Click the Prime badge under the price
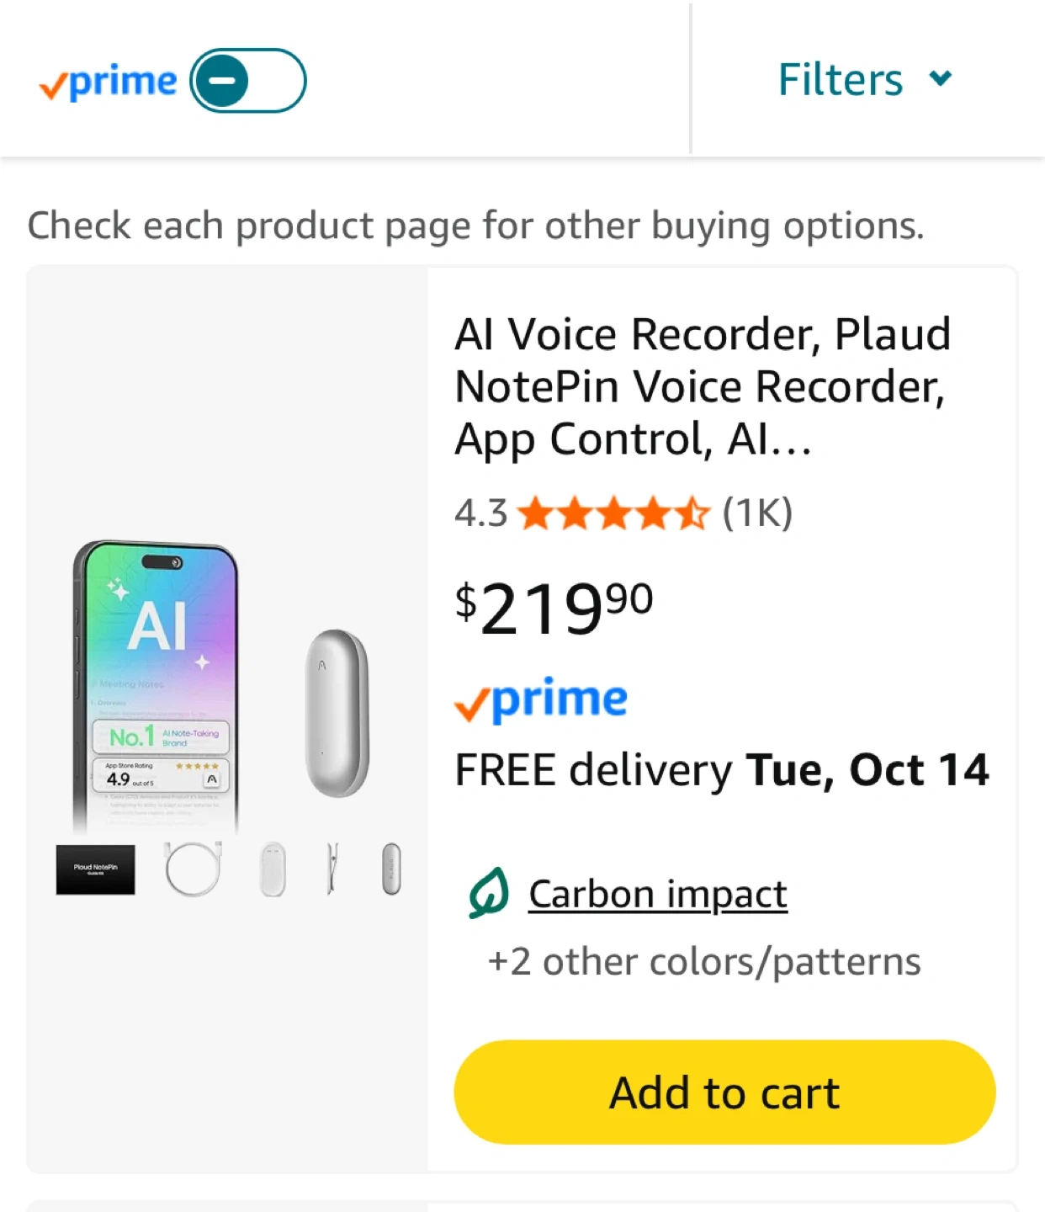 pos(541,700)
